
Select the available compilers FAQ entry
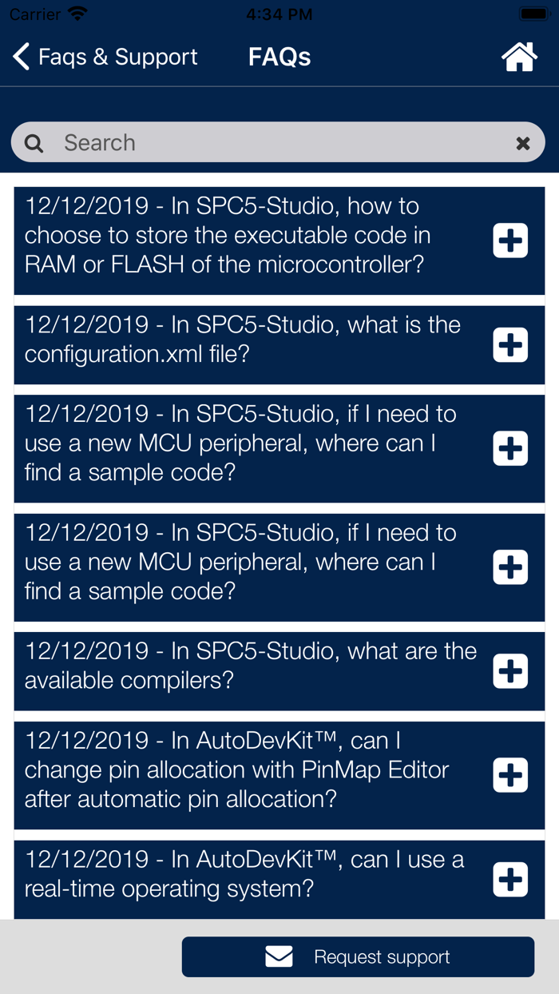240,666
